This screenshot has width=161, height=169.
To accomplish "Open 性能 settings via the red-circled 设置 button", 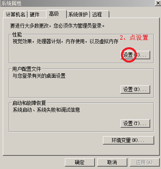I will [x=135, y=55].
